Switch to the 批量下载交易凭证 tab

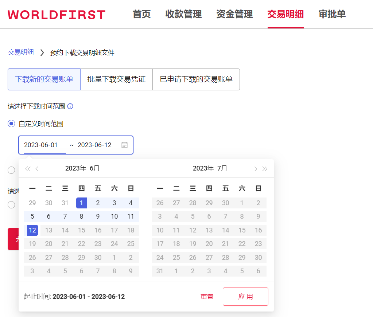coord(116,79)
